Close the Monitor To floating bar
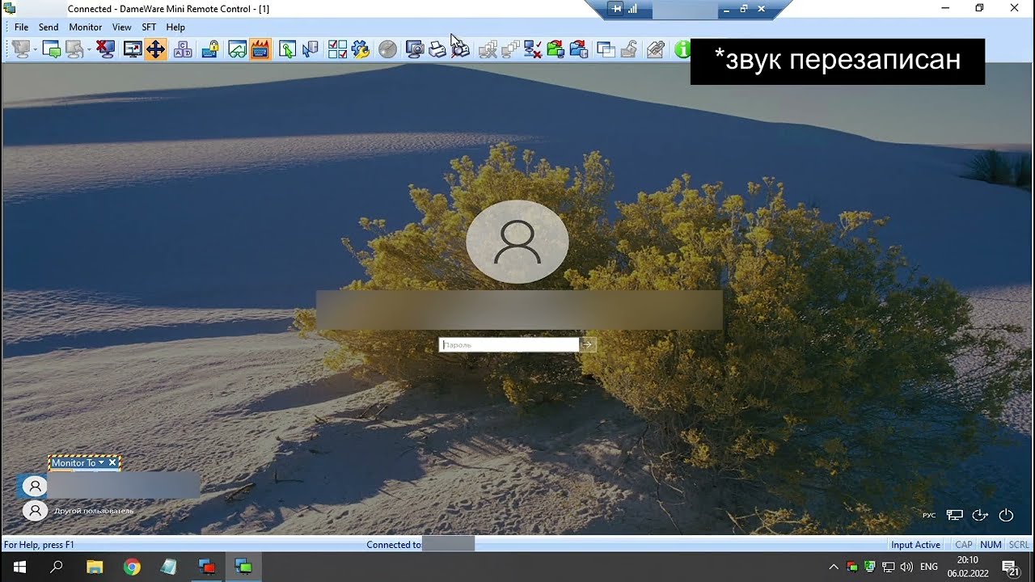1035x582 pixels. click(112, 463)
